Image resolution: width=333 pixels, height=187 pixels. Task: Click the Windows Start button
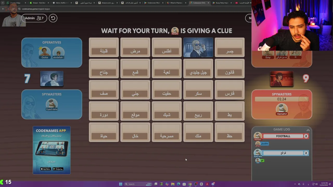120,184
